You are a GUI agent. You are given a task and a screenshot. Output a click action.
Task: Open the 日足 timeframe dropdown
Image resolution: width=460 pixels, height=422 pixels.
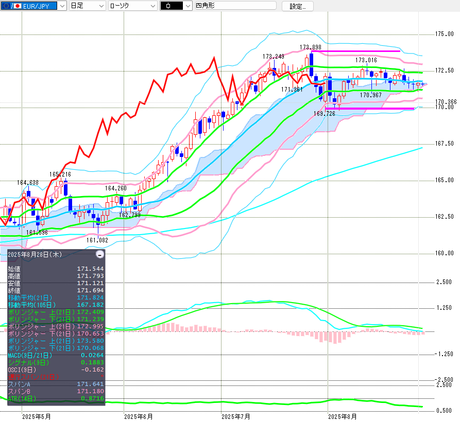[87, 6]
